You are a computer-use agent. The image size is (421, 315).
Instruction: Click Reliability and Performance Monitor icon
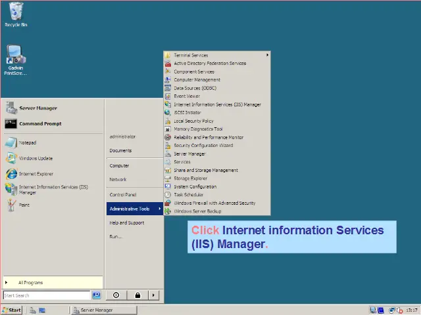pos(168,137)
